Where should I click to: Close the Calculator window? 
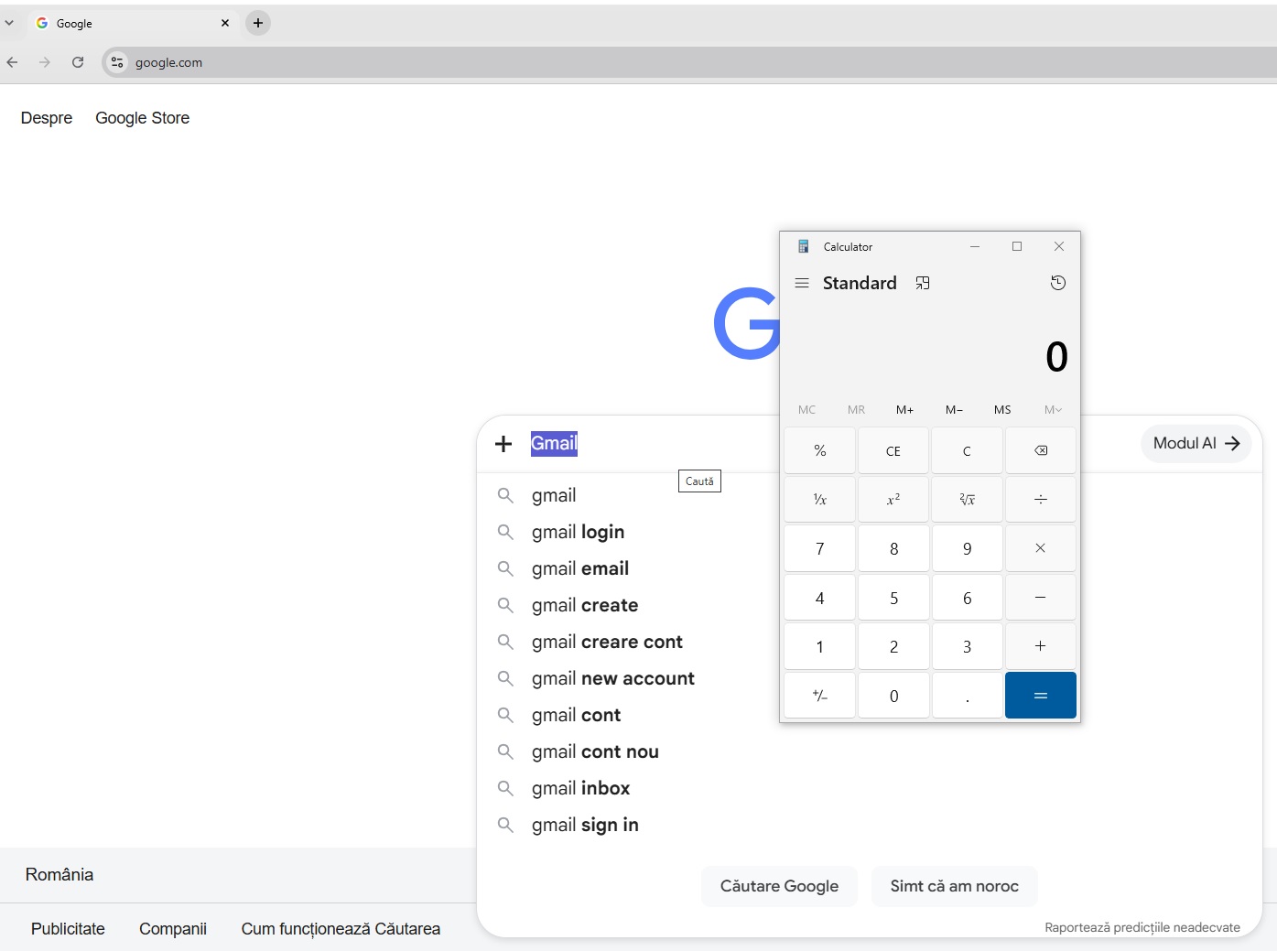click(1059, 246)
